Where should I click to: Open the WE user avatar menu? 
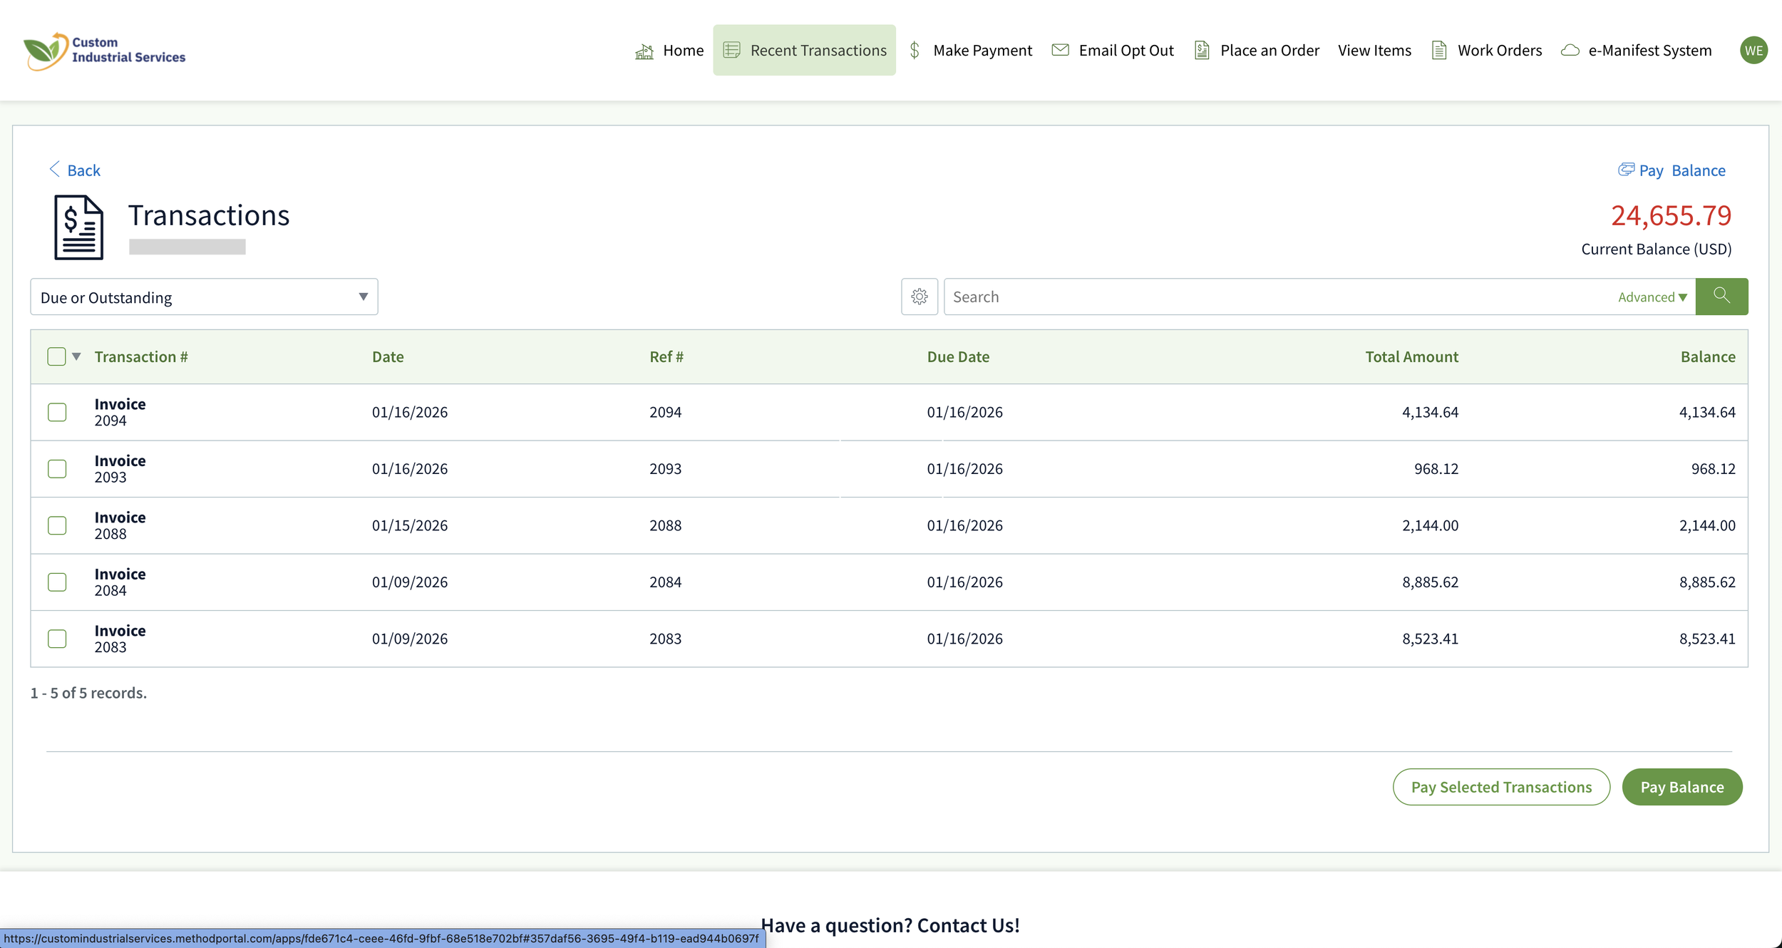click(x=1753, y=51)
